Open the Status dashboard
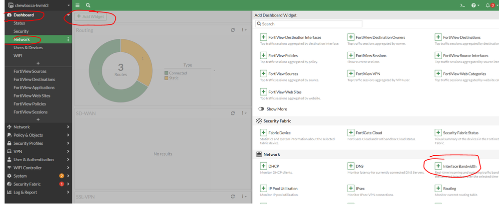The image size is (499, 205). tap(19, 23)
